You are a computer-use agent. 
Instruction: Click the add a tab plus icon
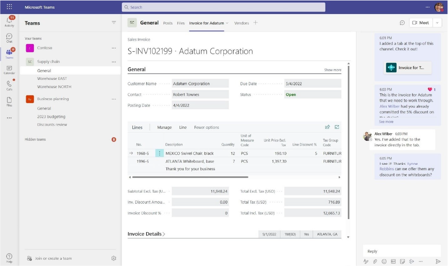(255, 23)
